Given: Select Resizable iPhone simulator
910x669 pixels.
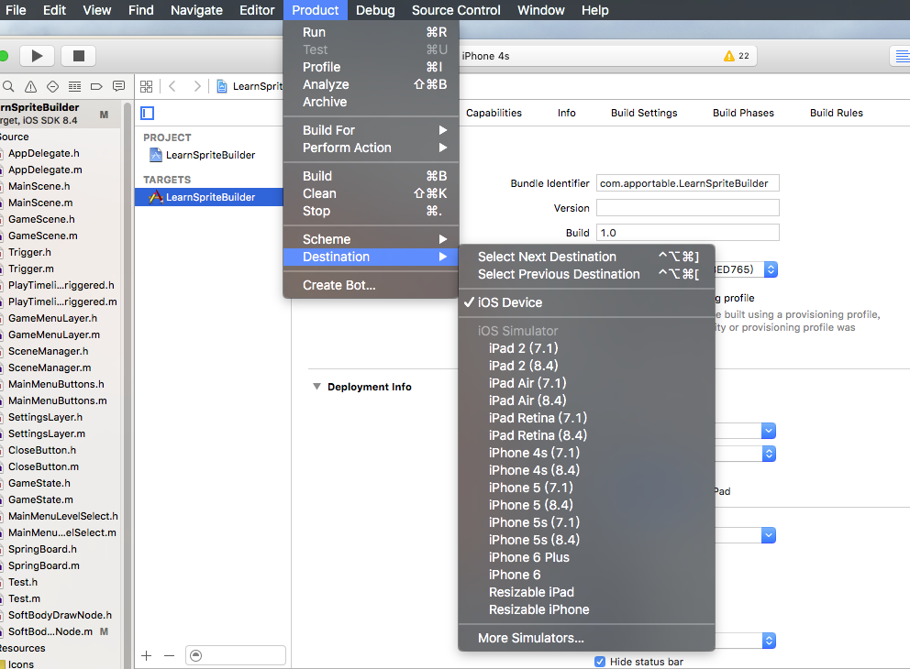Looking at the screenshot, I should point(586,609).
